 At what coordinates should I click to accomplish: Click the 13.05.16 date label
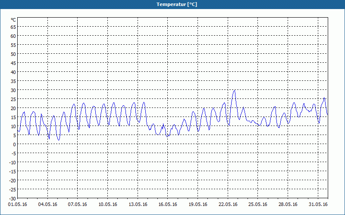tap(138, 205)
